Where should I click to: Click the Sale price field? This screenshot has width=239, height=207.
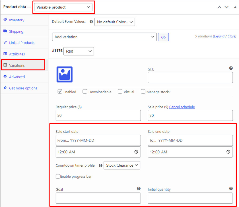coord(190,115)
